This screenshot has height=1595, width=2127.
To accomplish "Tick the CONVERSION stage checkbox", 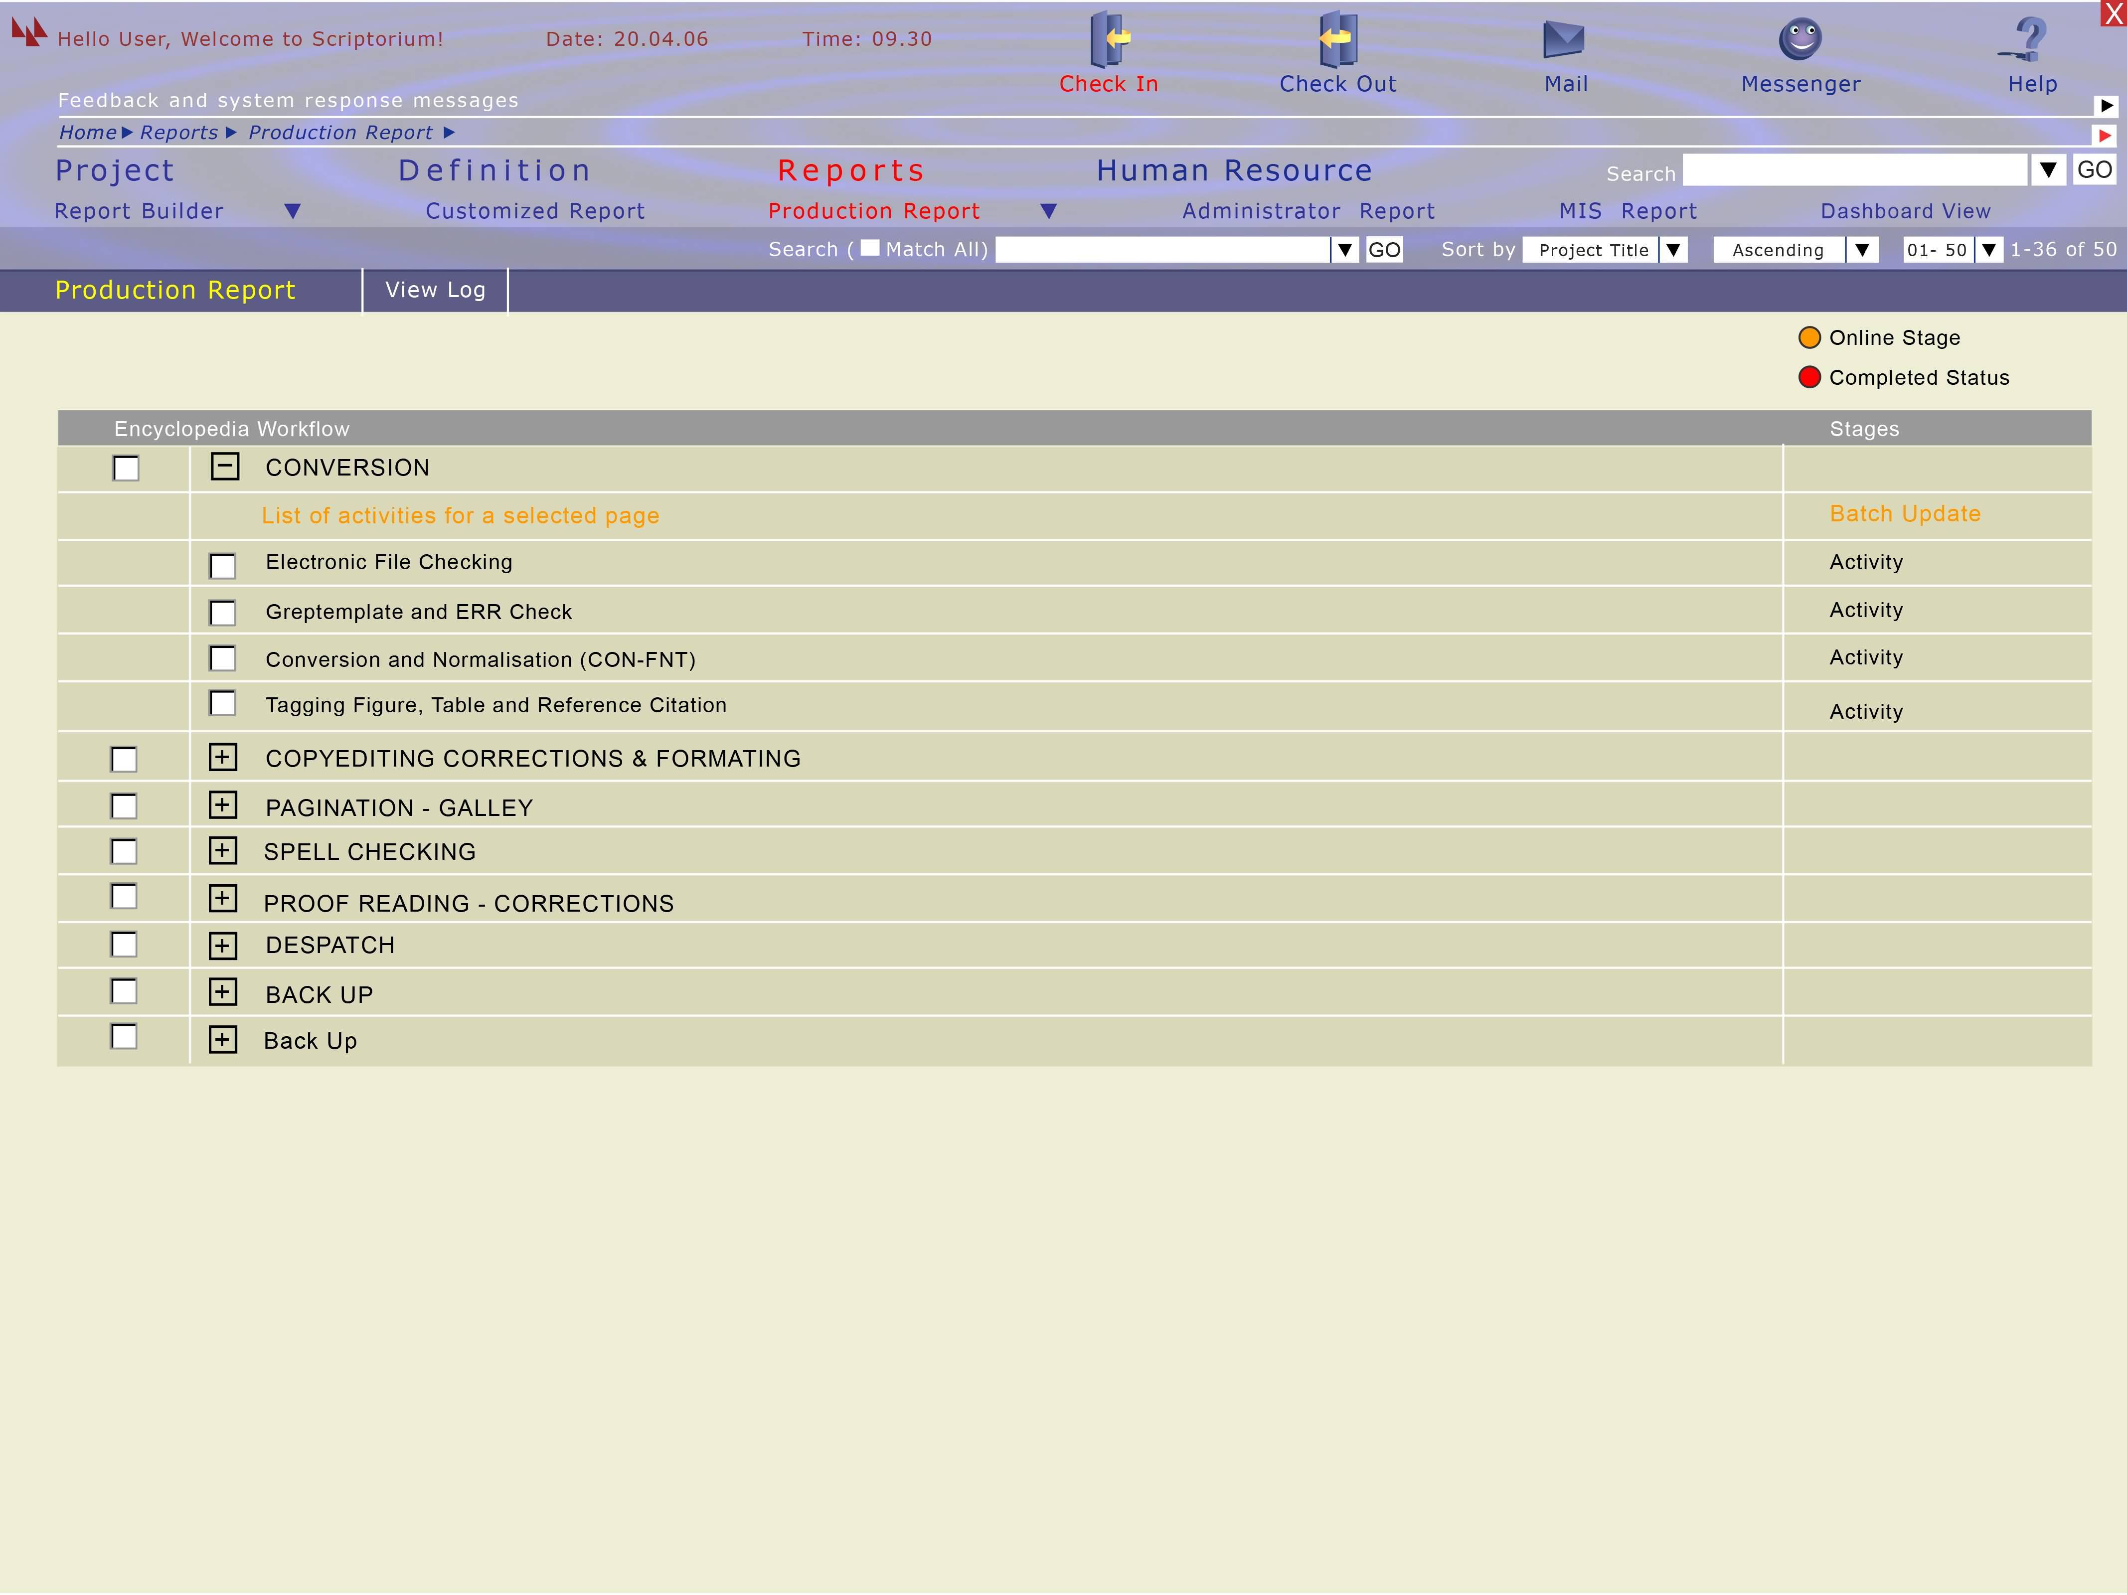I will (126, 468).
